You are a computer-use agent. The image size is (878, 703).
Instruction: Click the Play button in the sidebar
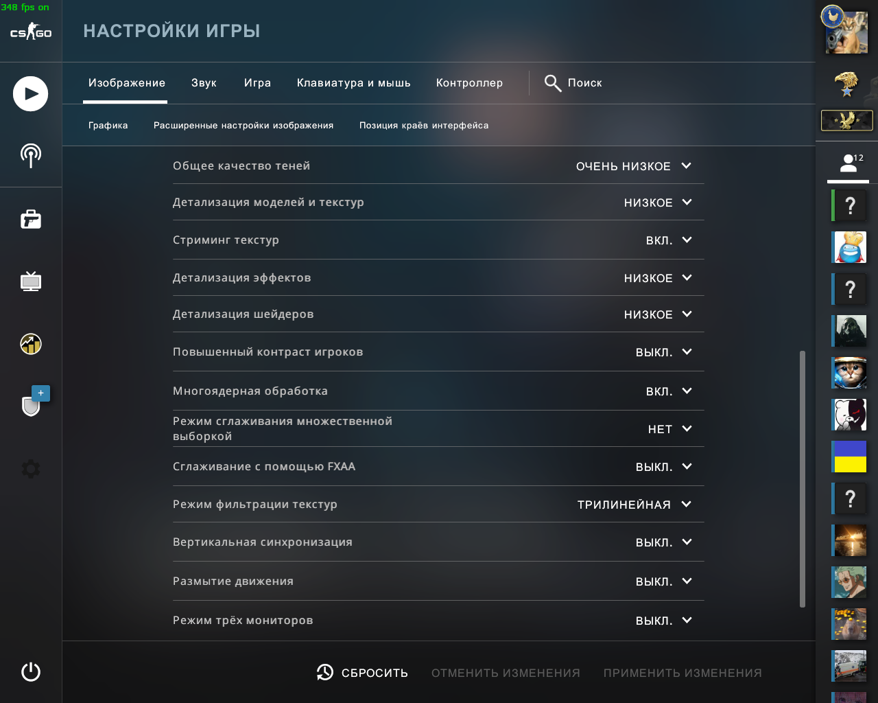[30, 94]
